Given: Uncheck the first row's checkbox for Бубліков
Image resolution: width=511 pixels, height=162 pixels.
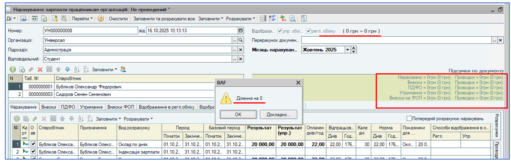Looking at the screenshot, I should 34,144.
